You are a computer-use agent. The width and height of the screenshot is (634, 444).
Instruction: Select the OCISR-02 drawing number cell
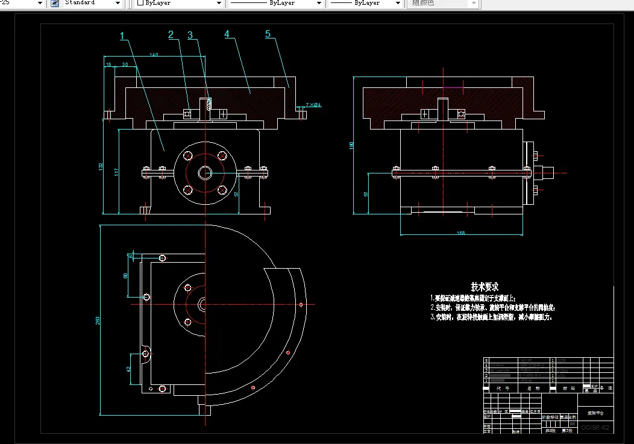point(595,427)
